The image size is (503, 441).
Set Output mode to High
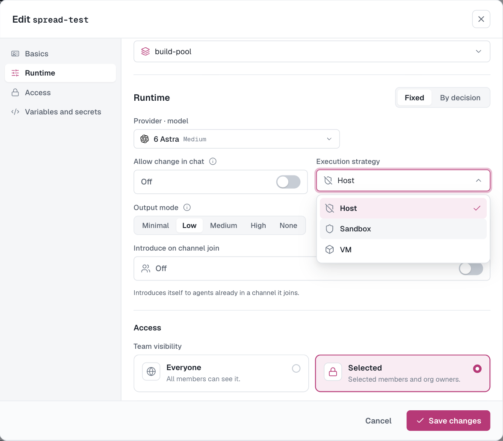(x=258, y=225)
